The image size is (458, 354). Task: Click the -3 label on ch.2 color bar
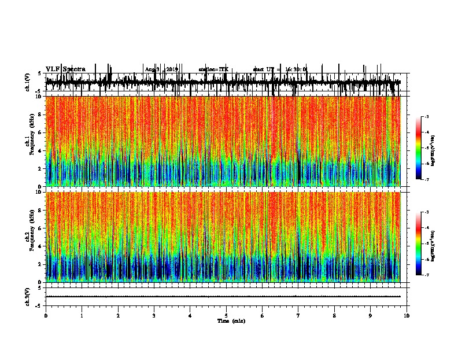[427, 212]
